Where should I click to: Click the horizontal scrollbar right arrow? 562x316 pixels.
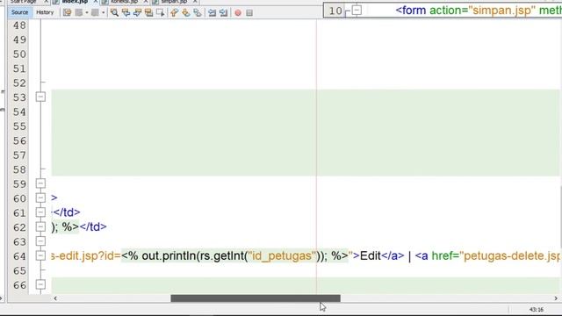[556, 298]
